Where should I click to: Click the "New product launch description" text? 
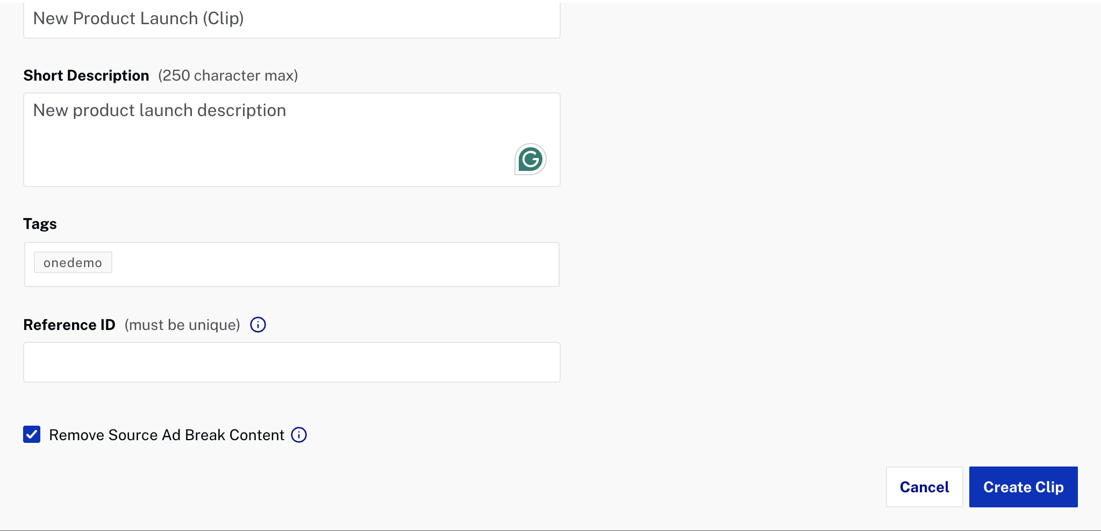(159, 110)
